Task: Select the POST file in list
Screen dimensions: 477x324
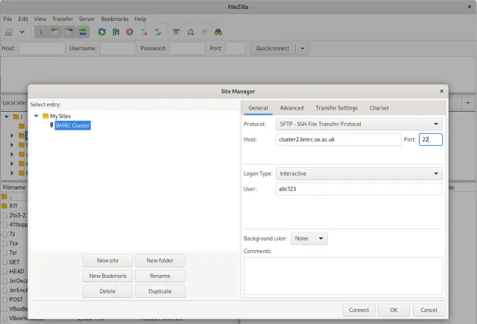Action: pyautogui.click(x=16, y=299)
